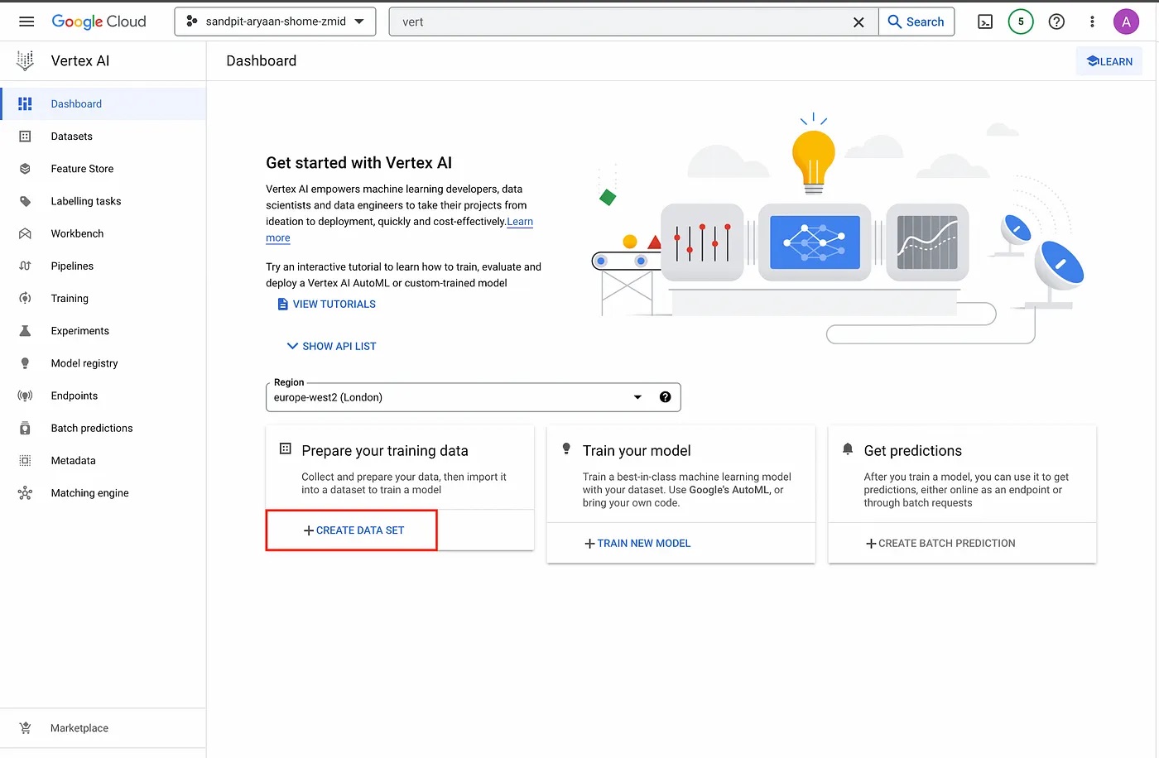Image resolution: width=1159 pixels, height=758 pixels.
Task: Open Marketplace in the sidebar
Action: coord(79,728)
